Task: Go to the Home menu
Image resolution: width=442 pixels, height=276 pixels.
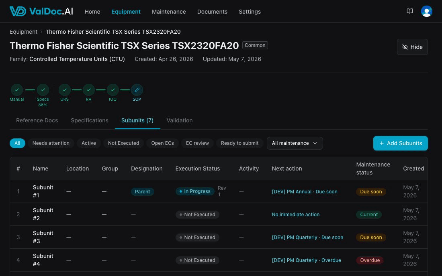Action: point(92,12)
